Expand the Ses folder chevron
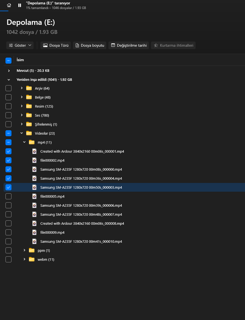 (22, 115)
